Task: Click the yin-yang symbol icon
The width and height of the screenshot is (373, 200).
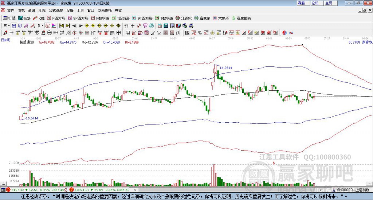Action: coord(284,33)
